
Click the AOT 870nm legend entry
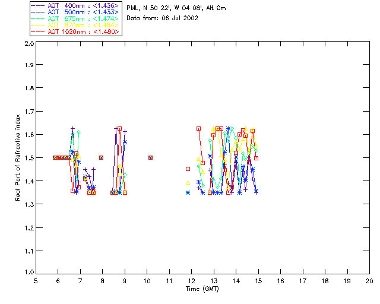coord(75,25)
